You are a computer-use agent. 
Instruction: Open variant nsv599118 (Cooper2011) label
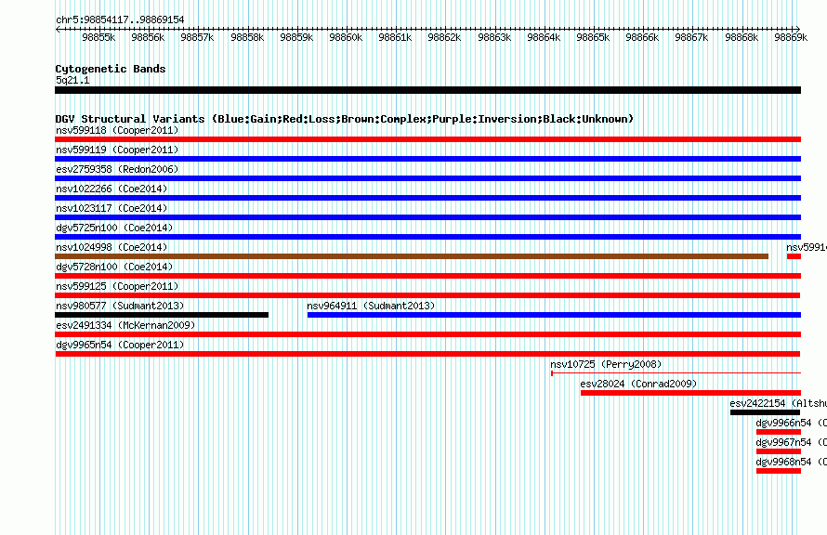tap(117, 130)
